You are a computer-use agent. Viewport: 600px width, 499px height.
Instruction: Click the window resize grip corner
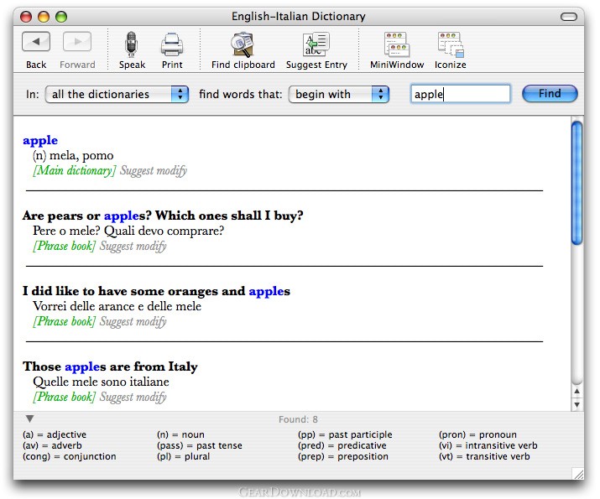[577, 473]
